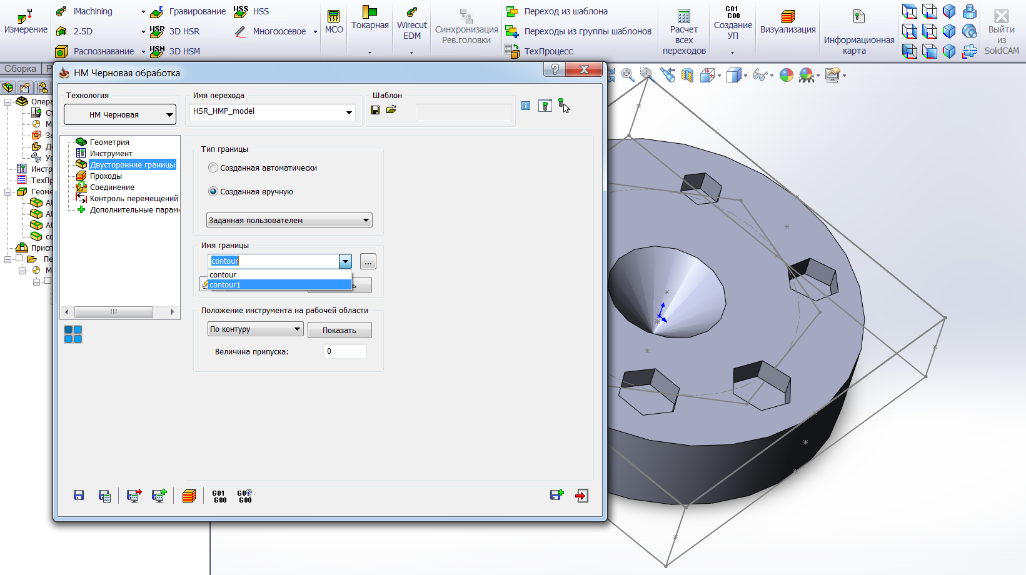Select contour1 from the dropdown list
1026x575 pixels.
pos(279,285)
